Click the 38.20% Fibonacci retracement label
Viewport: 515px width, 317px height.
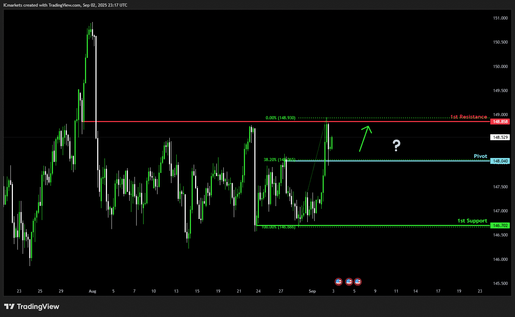279,160
